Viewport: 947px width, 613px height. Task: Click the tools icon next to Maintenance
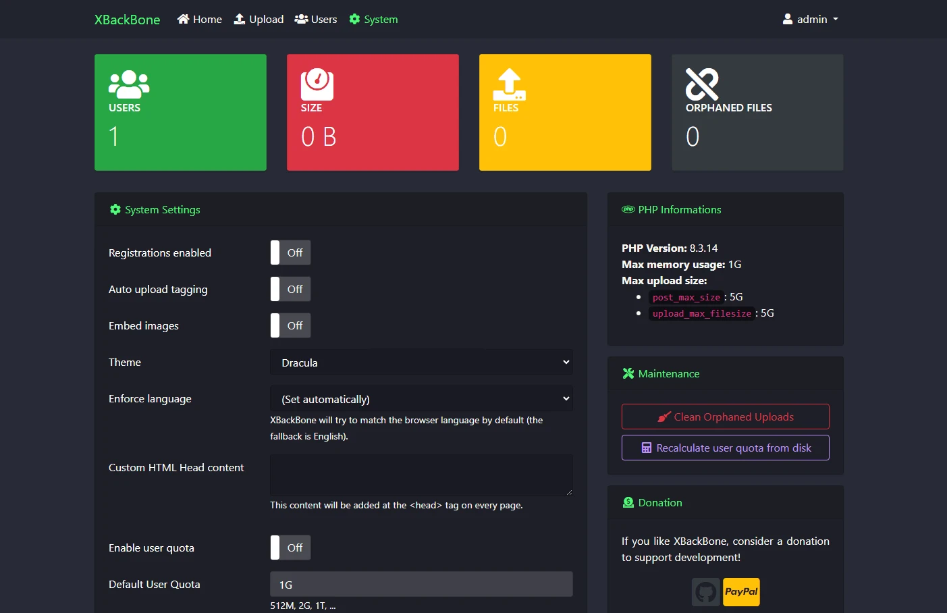tap(628, 374)
